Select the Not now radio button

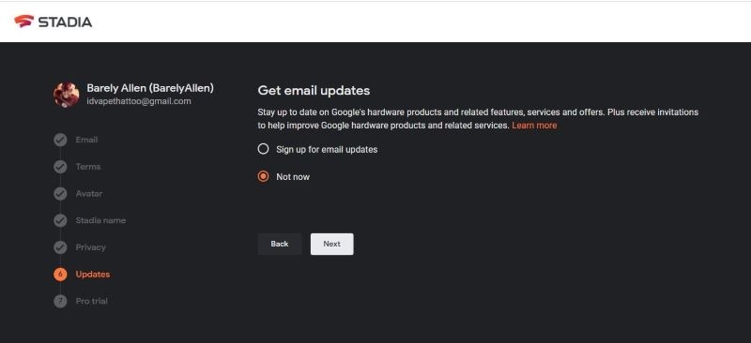tap(263, 176)
